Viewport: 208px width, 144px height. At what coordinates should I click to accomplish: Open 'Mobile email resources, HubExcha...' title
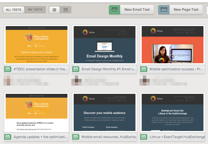(x=109, y=137)
